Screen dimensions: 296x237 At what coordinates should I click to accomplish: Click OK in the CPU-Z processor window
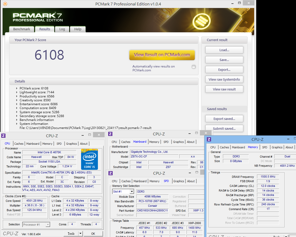coord(93,234)
